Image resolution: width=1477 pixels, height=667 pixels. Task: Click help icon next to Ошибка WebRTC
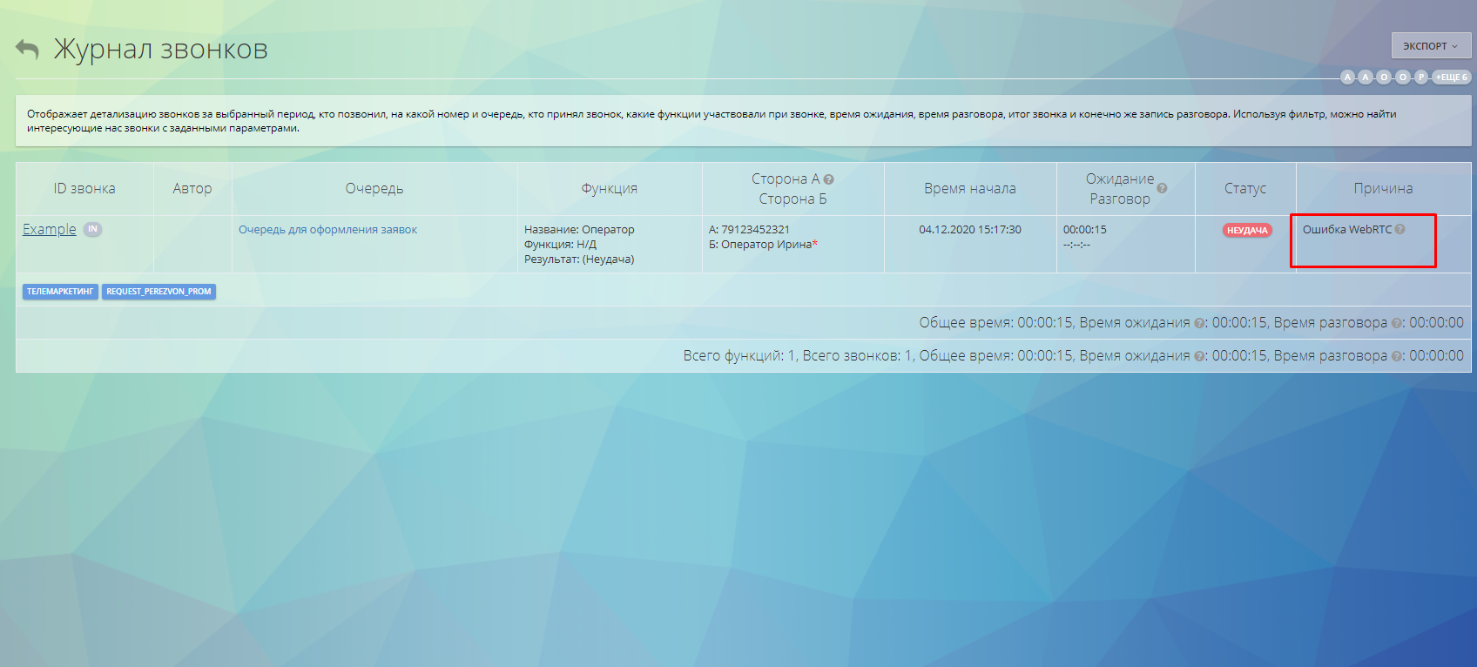click(x=1399, y=229)
